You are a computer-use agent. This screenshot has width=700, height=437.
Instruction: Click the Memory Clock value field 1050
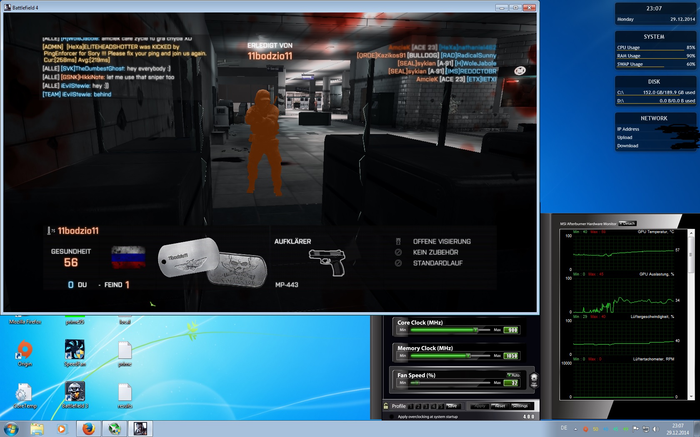tap(511, 356)
